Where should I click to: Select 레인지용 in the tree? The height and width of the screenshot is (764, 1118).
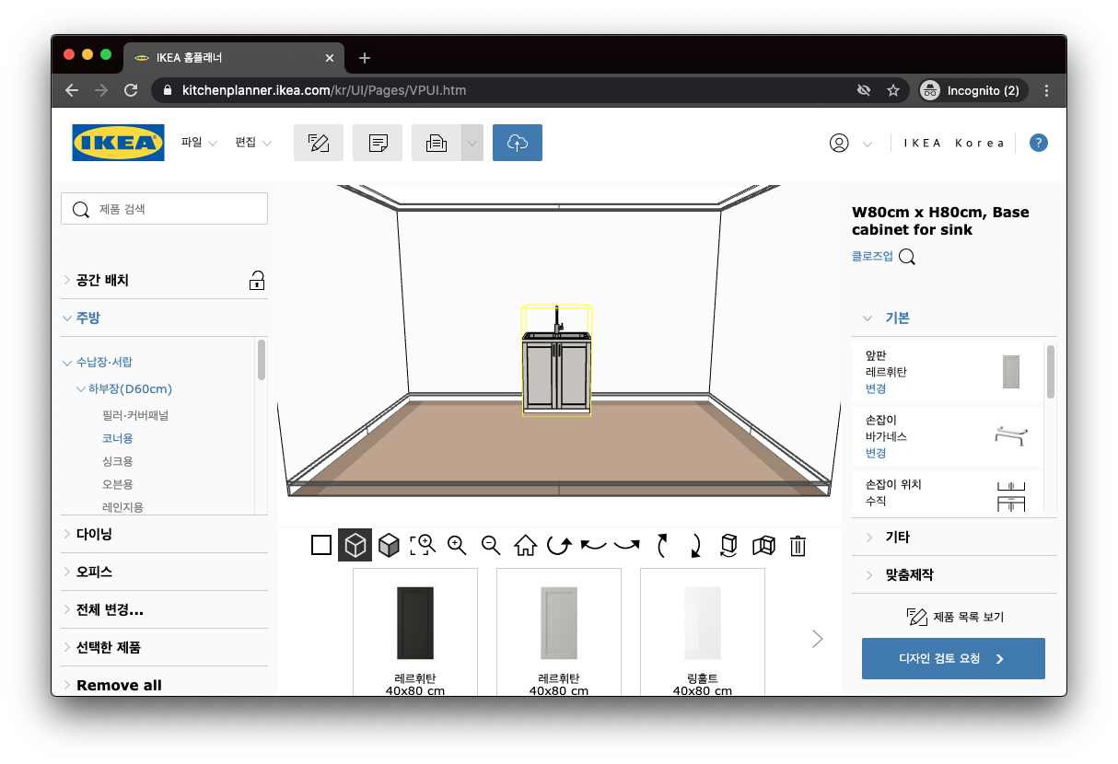tap(122, 507)
